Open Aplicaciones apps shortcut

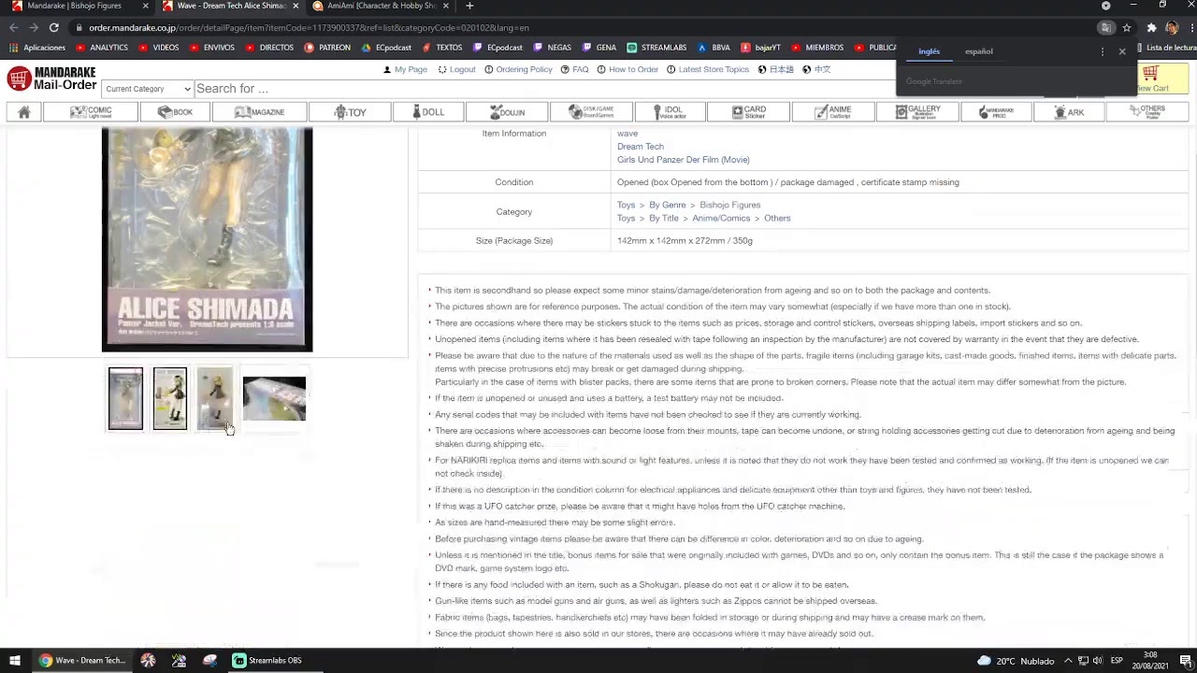coord(37,48)
